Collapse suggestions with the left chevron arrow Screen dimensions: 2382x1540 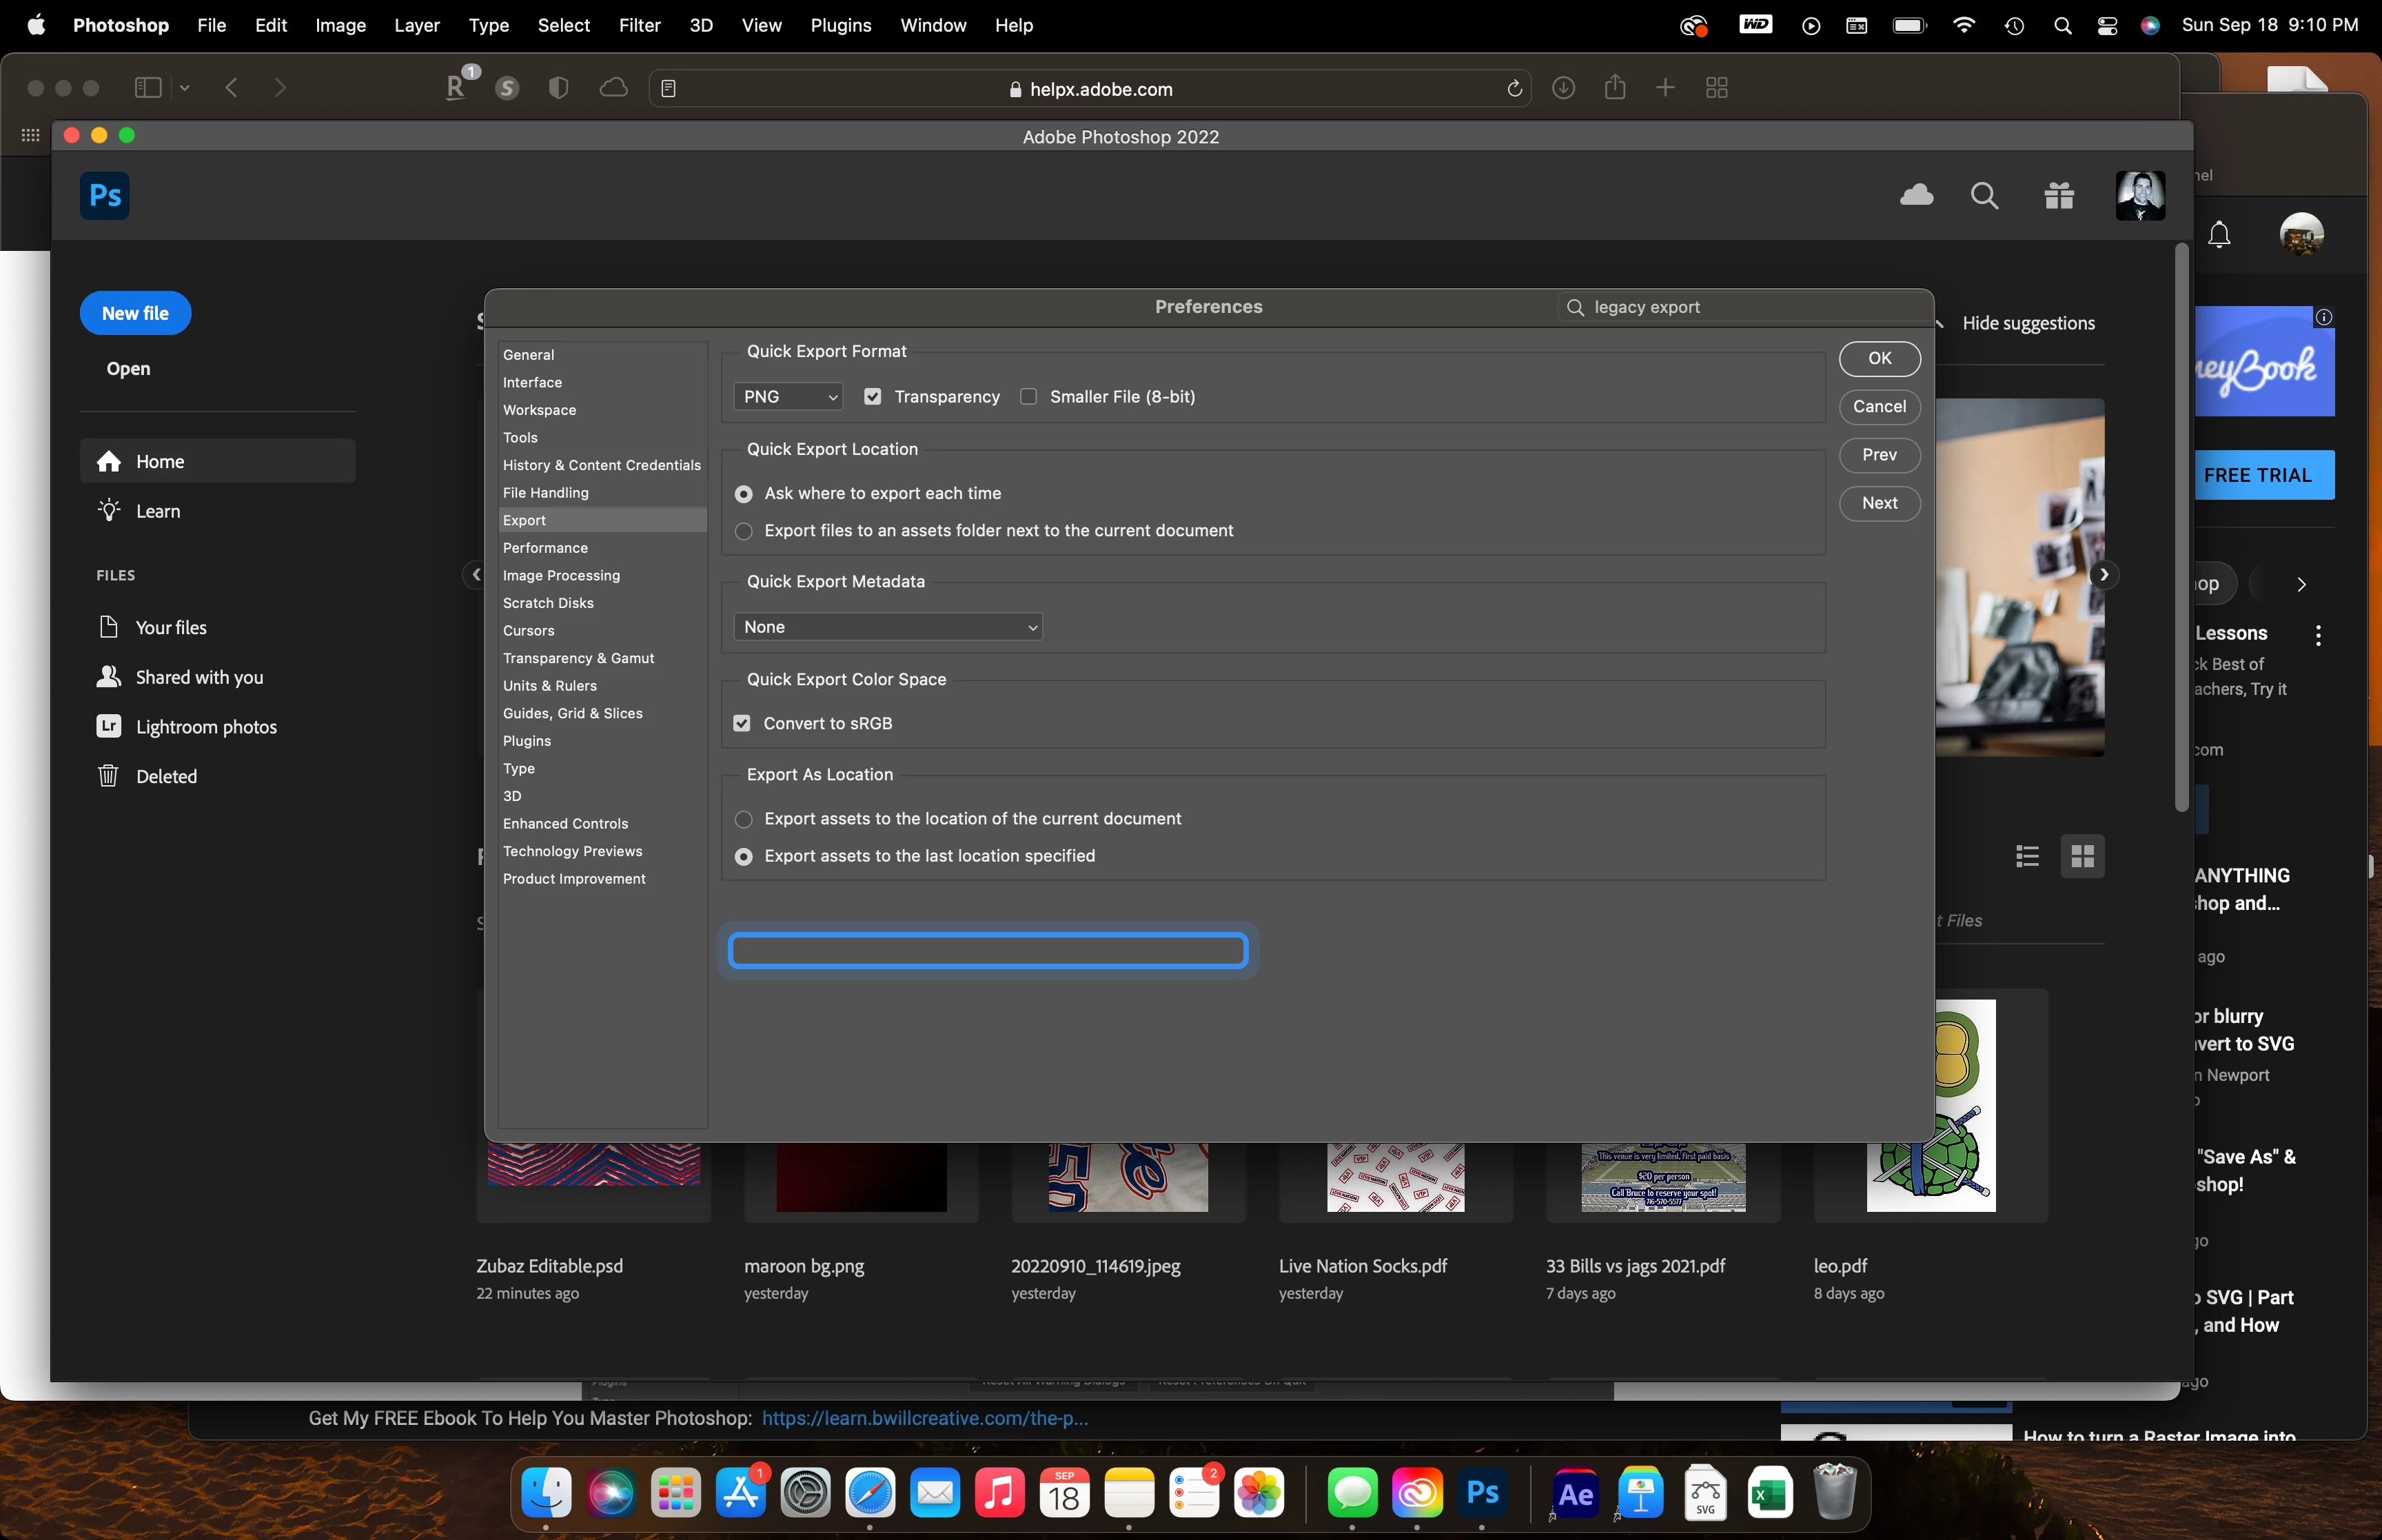click(x=476, y=575)
